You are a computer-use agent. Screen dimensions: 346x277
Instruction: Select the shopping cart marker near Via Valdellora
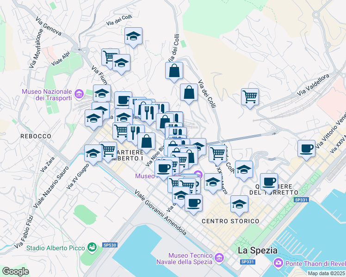coord(250,97)
